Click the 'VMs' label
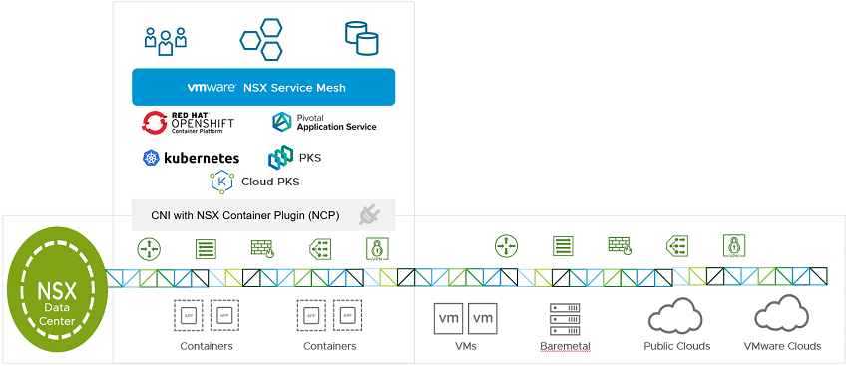 tap(466, 346)
